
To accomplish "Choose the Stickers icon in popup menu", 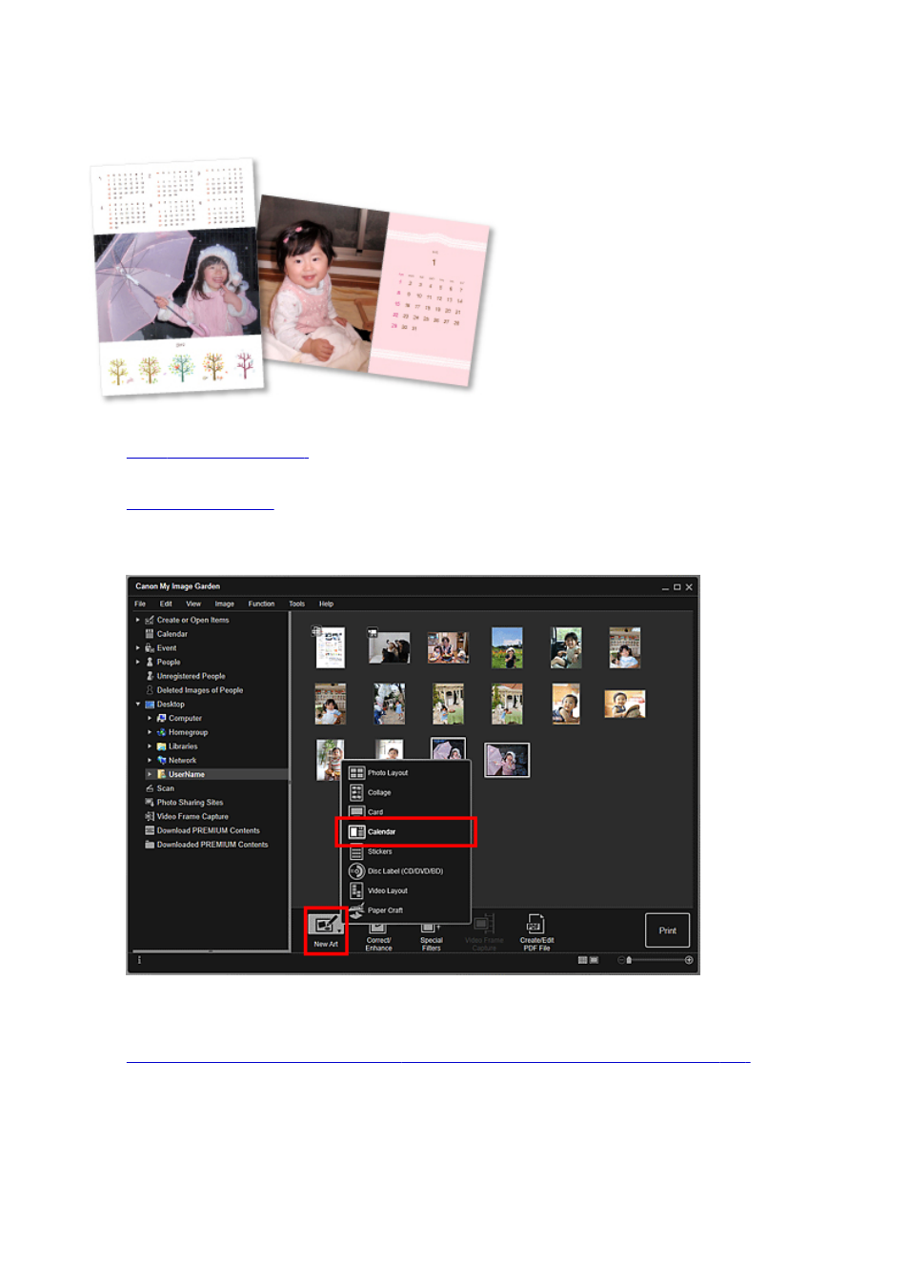I will click(356, 851).
